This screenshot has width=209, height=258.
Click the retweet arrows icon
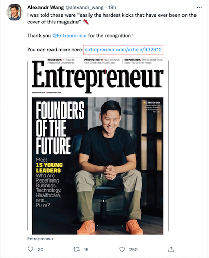(76, 249)
